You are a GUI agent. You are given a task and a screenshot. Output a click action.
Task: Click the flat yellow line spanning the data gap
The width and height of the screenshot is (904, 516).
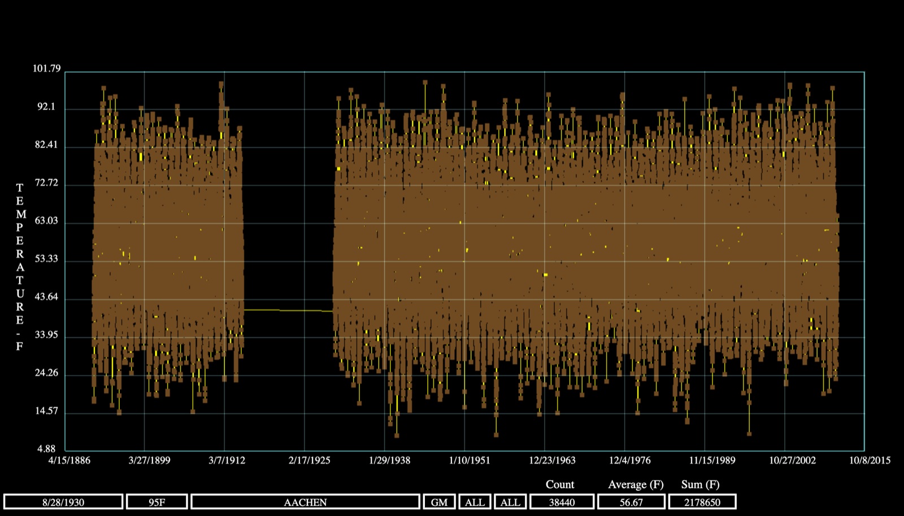click(x=289, y=310)
